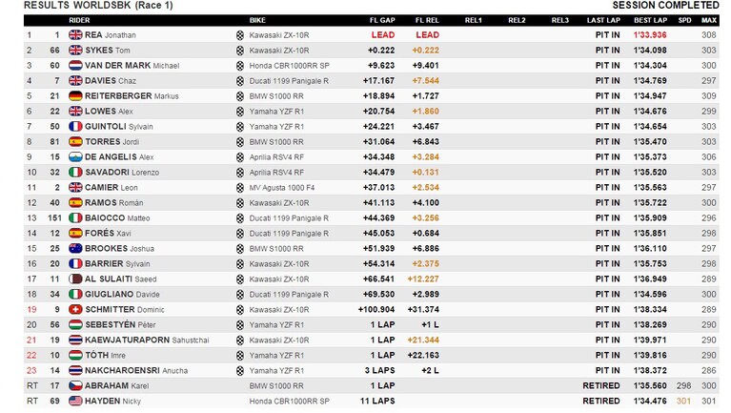The width and height of the screenshot is (731, 413).
Task: Open rider GUINTOLI Sylvain entry
Action: point(119,127)
